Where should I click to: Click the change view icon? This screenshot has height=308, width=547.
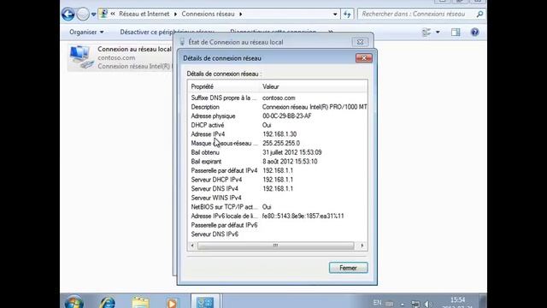(x=426, y=33)
